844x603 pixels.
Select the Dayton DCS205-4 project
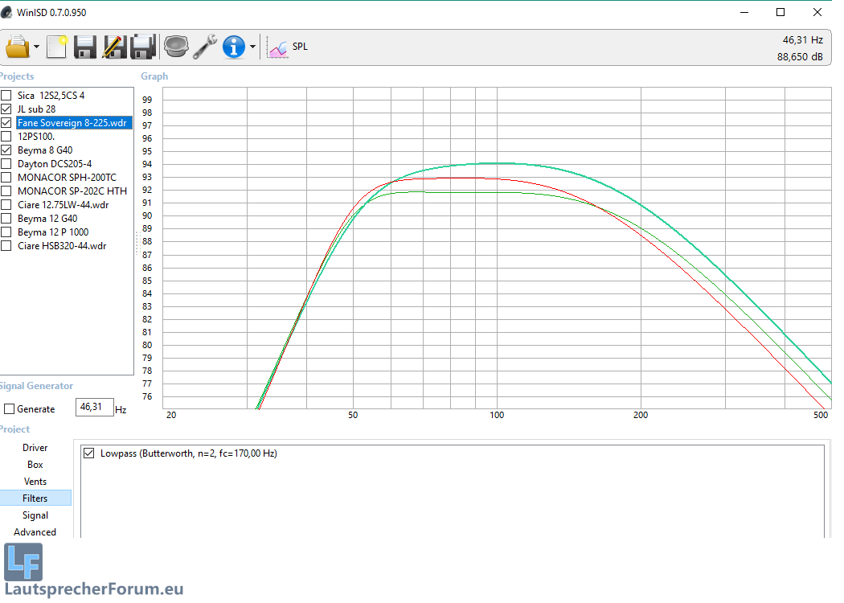coord(55,164)
